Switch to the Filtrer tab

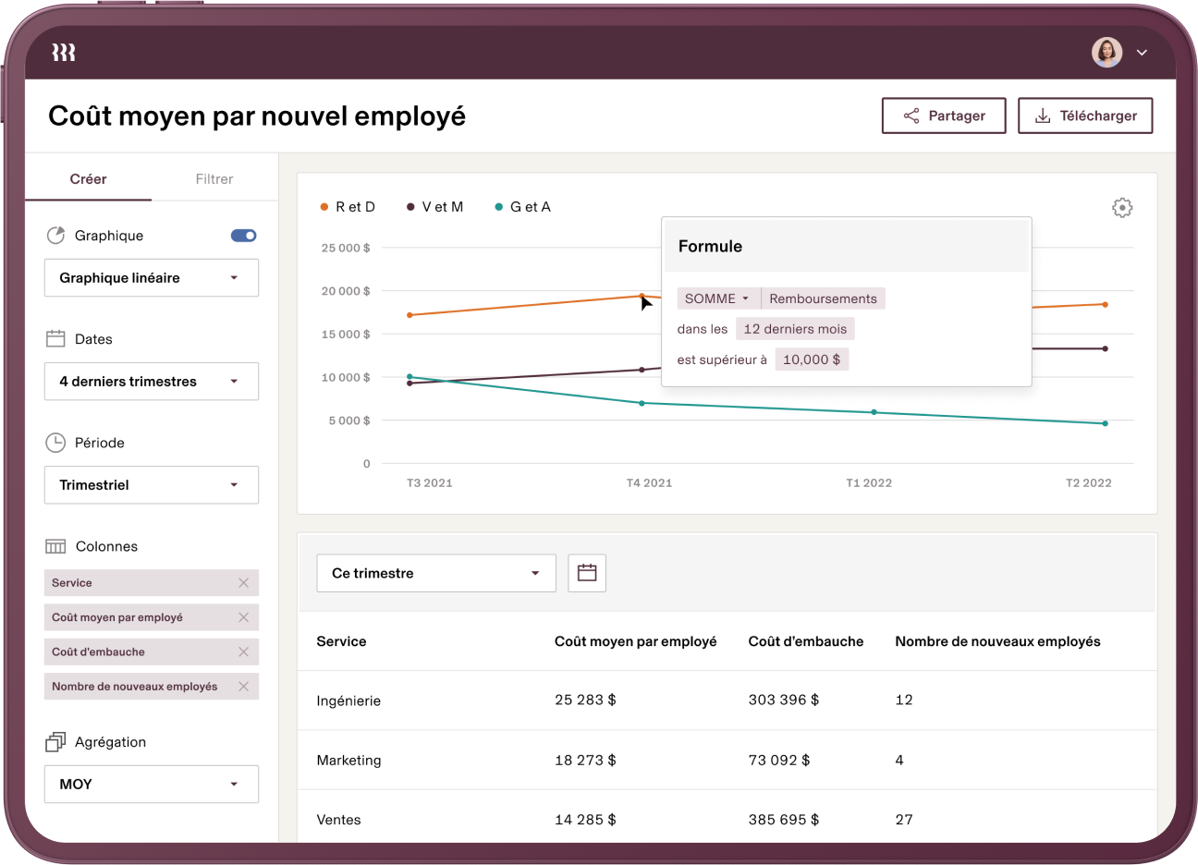[x=214, y=179]
